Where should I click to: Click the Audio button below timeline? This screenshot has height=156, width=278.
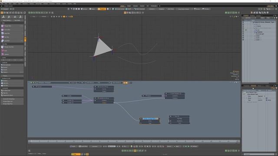73,146
